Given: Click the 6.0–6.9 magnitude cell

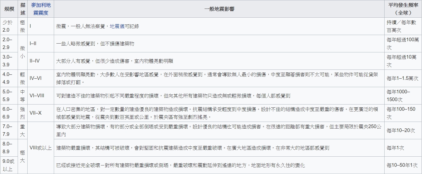Looking at the screenshot, I should tap(9, 113).
